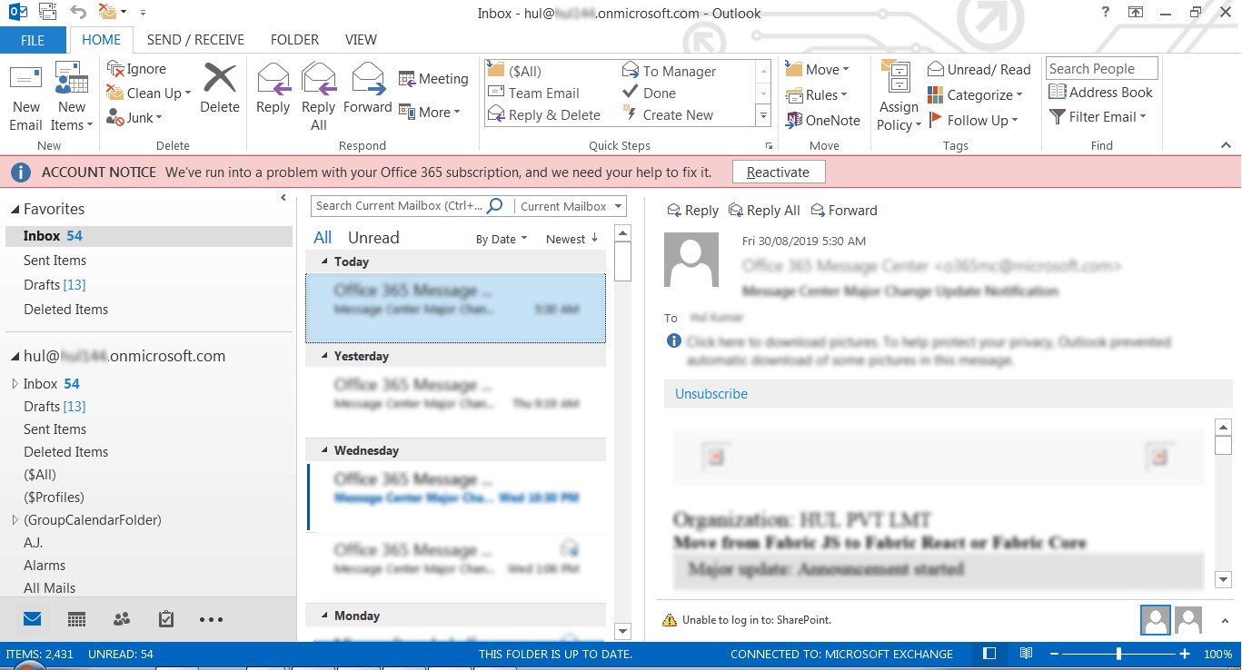The height and width of the screenshot is (670, 1242).
Task: Run the To Manager quick step
Action: [x=670, y=71]
